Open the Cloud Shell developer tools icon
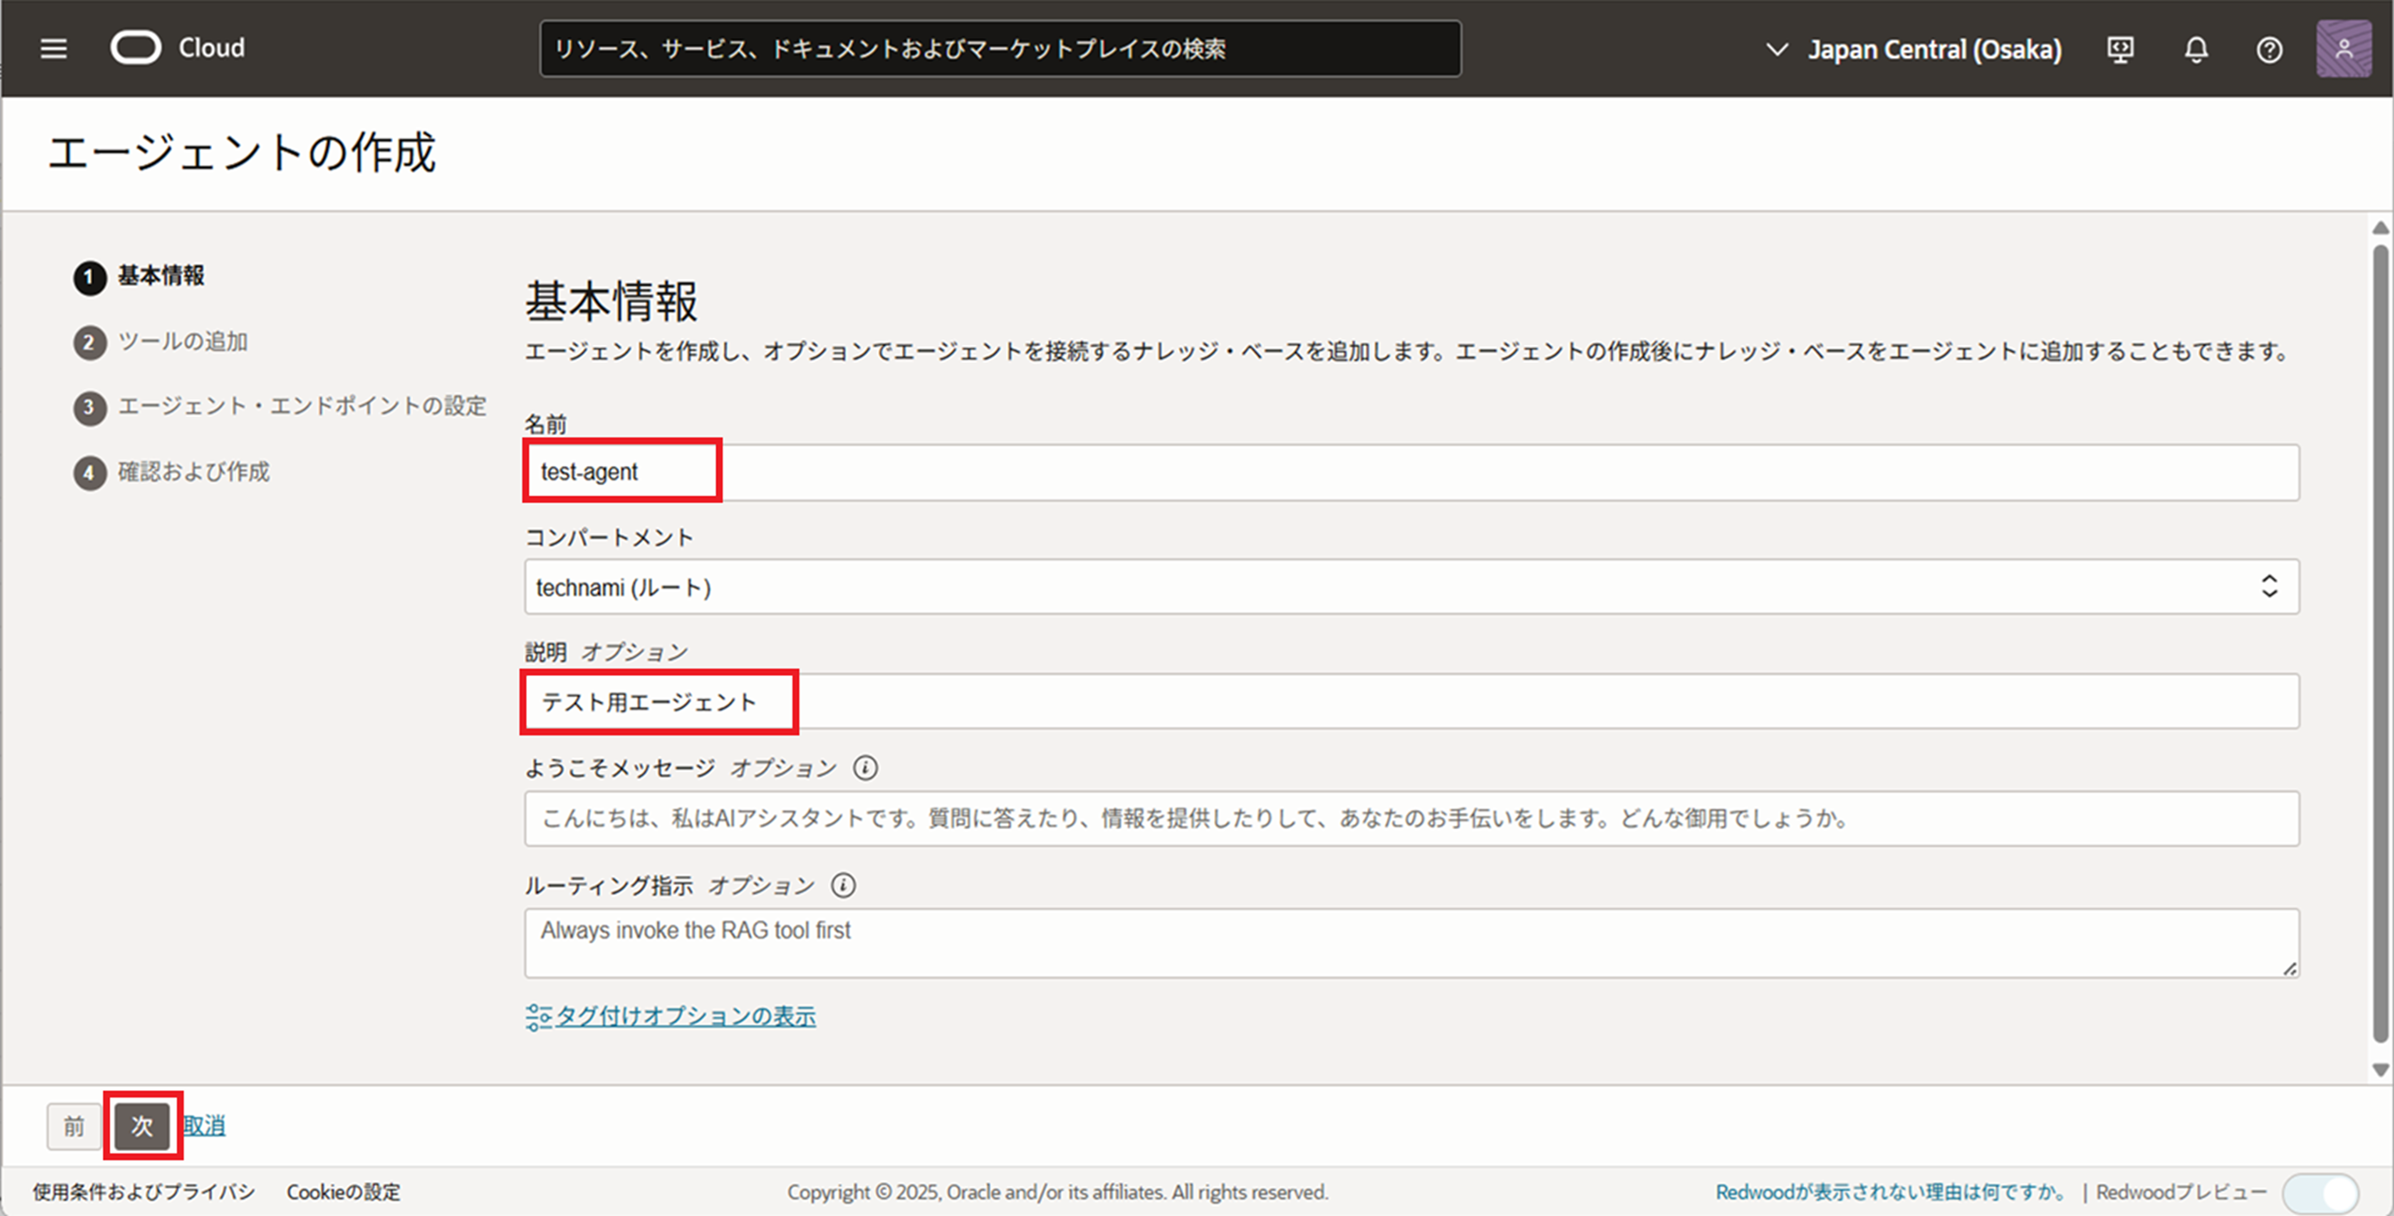Image resolution: width=2394 pixels, height=1216 pixels. coord(2119,49)
